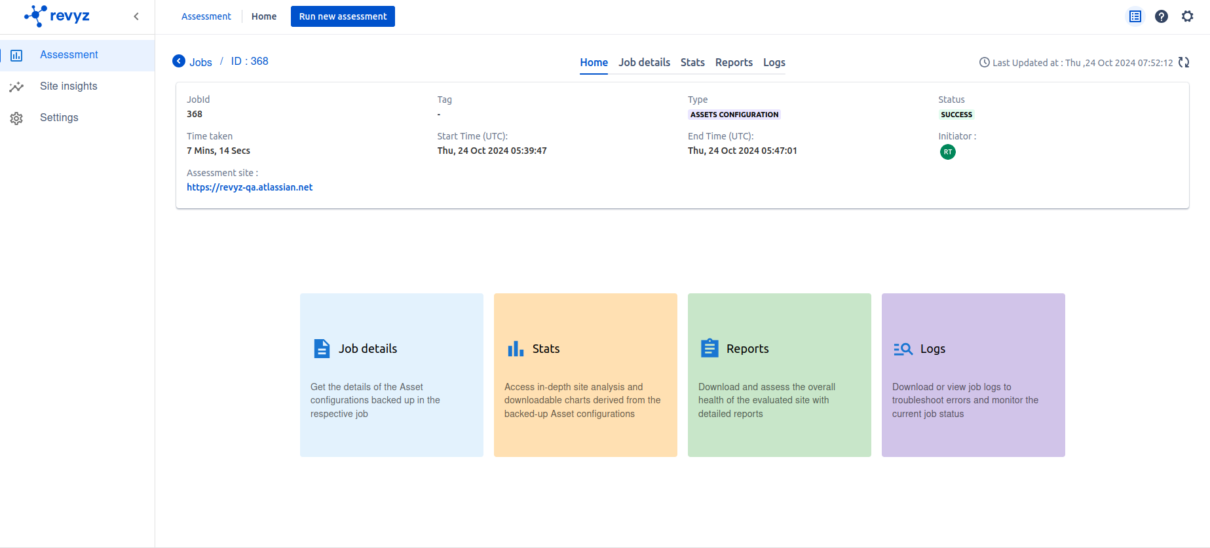Click the Assessment breadcrumb in top bar
Viewport: 1210px width, 548px height.
pyautogui.click(x=206, y=16)
